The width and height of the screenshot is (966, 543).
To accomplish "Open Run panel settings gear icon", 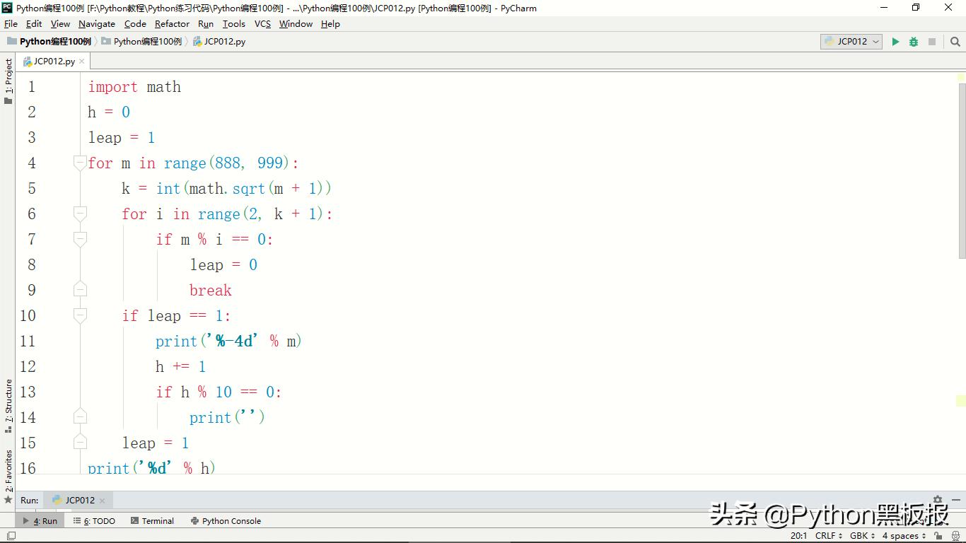I will 938,499.
